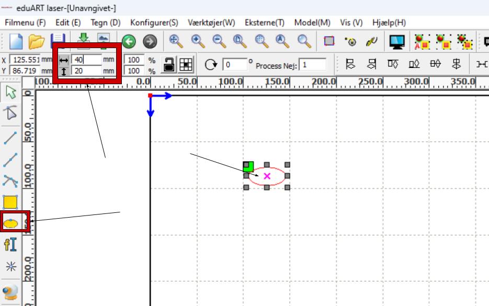Open the Edit (E) menu
Screen dimensions: 489x306
click(x=68, y=22)
